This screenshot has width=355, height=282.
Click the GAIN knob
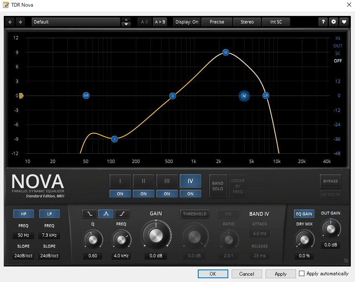(x=156, y=235)
